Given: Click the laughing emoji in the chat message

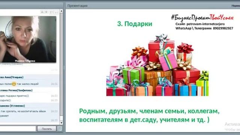Looking at the screenshot, I should [x=14, y=84].
